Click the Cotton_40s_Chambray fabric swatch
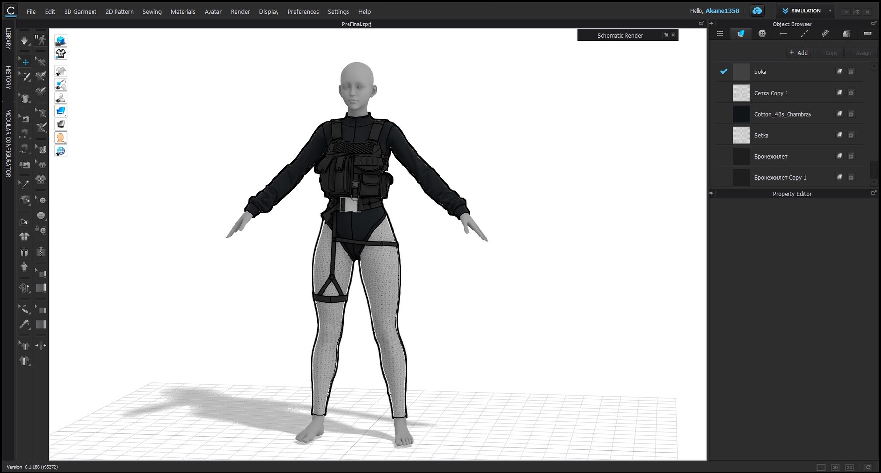Viewport: 881px width, 473px height. pos(741,114)
